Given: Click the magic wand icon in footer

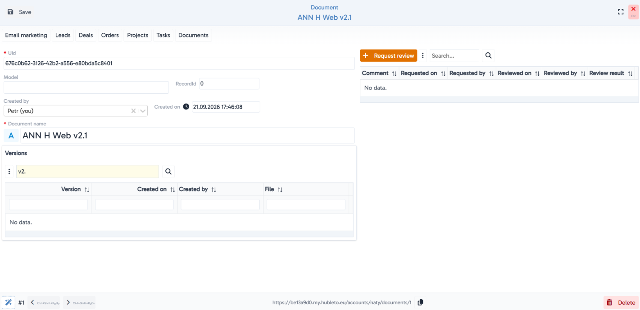Looking at the screenshot, I should (8, 302).
